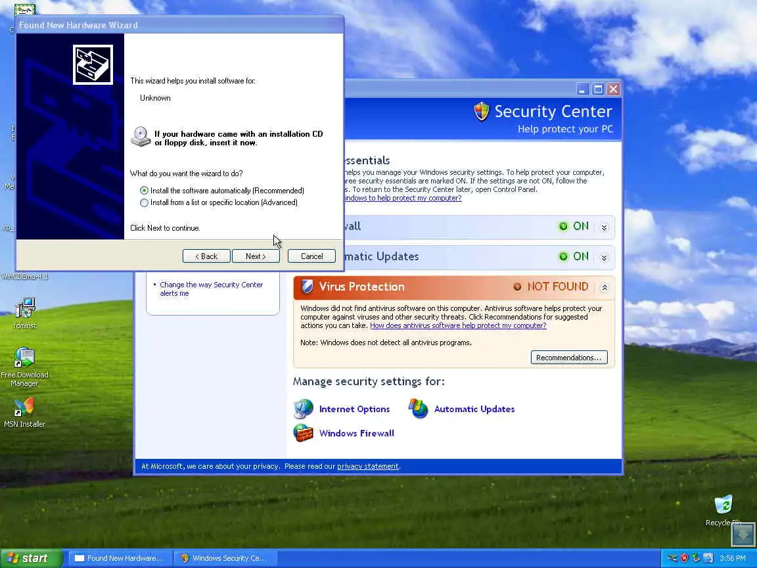Open How does antivirus software help link
This screenshot has width=757, height=568.
[457, 325]
